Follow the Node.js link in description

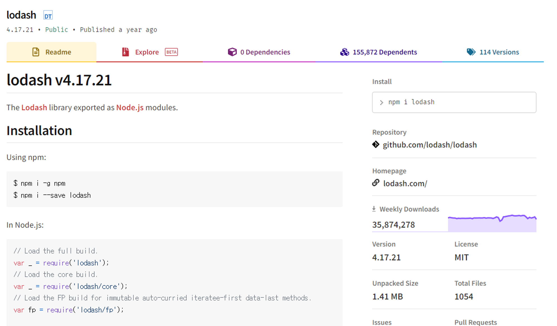[x=130, y=108]
